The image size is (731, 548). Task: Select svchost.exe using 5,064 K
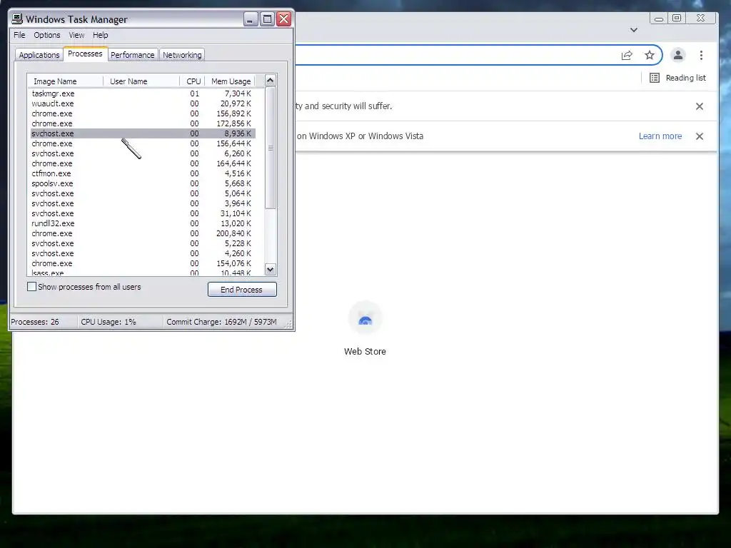143,193
